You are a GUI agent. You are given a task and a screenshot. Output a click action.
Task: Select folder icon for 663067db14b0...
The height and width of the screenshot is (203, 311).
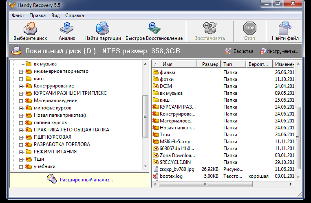[x=156, y=148]
